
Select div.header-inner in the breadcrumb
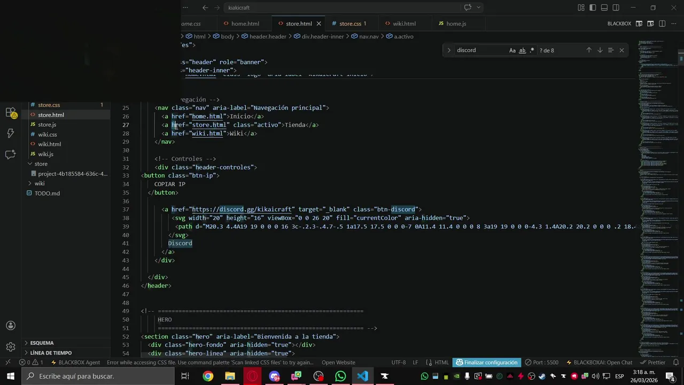[x=323, y=36]
